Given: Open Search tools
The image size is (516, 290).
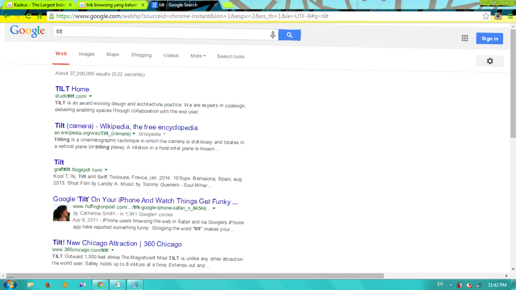Looking at the screenshot, I should pos(231,56).
